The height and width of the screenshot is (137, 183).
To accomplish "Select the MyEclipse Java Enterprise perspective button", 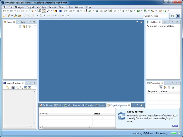I will click(178, 16).
